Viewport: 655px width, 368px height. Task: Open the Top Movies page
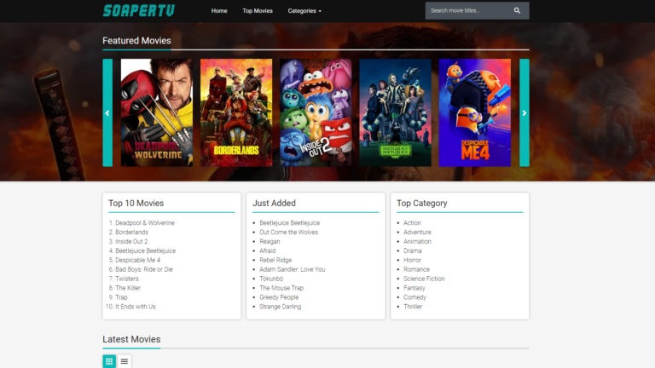pos(258,11)
